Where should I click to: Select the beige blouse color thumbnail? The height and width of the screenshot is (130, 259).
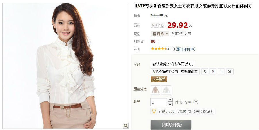(155, 90)
